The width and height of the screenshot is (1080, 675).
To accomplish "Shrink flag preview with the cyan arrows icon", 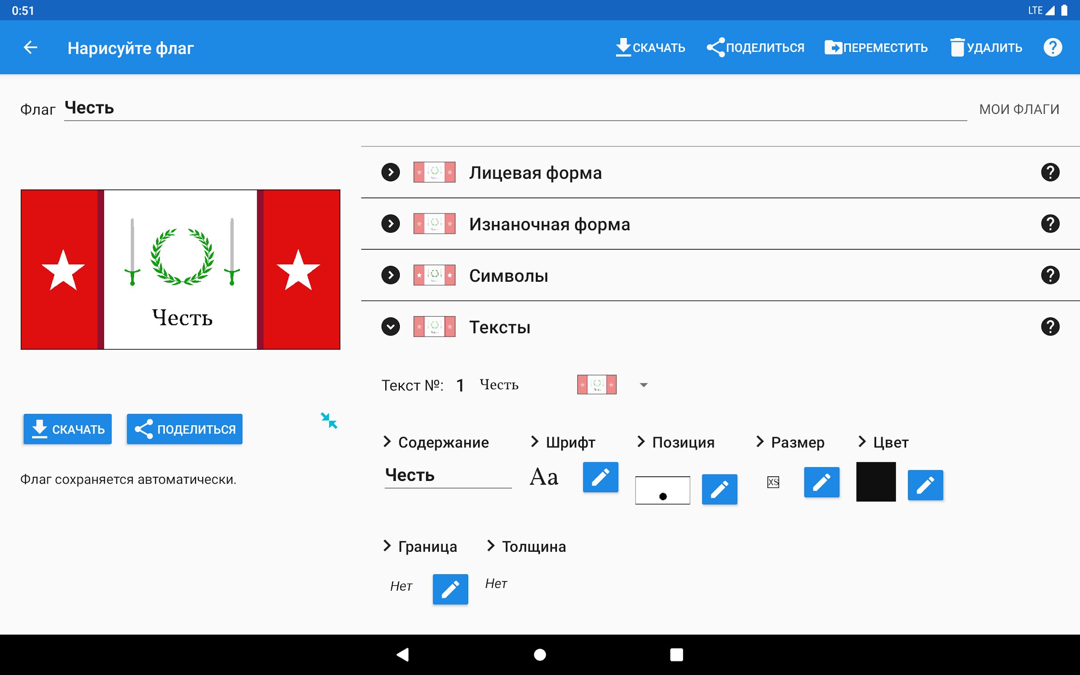I will coord(329,420).
